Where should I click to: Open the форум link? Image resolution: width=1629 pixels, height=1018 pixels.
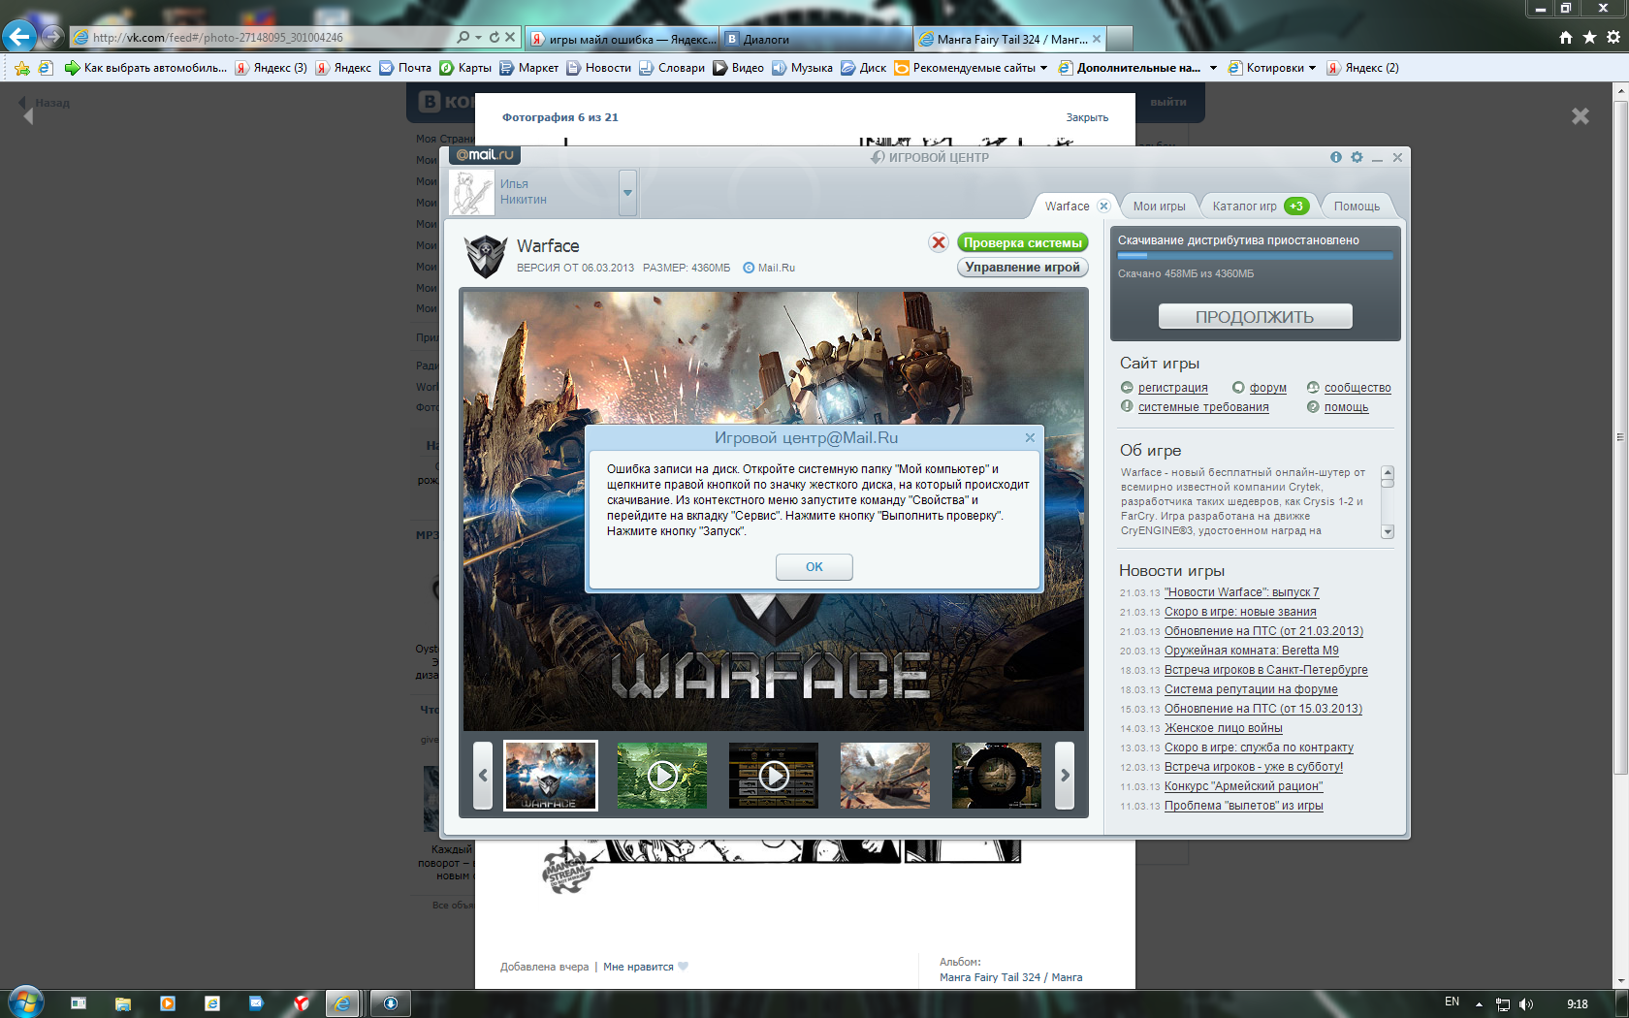pos(1267,388)
